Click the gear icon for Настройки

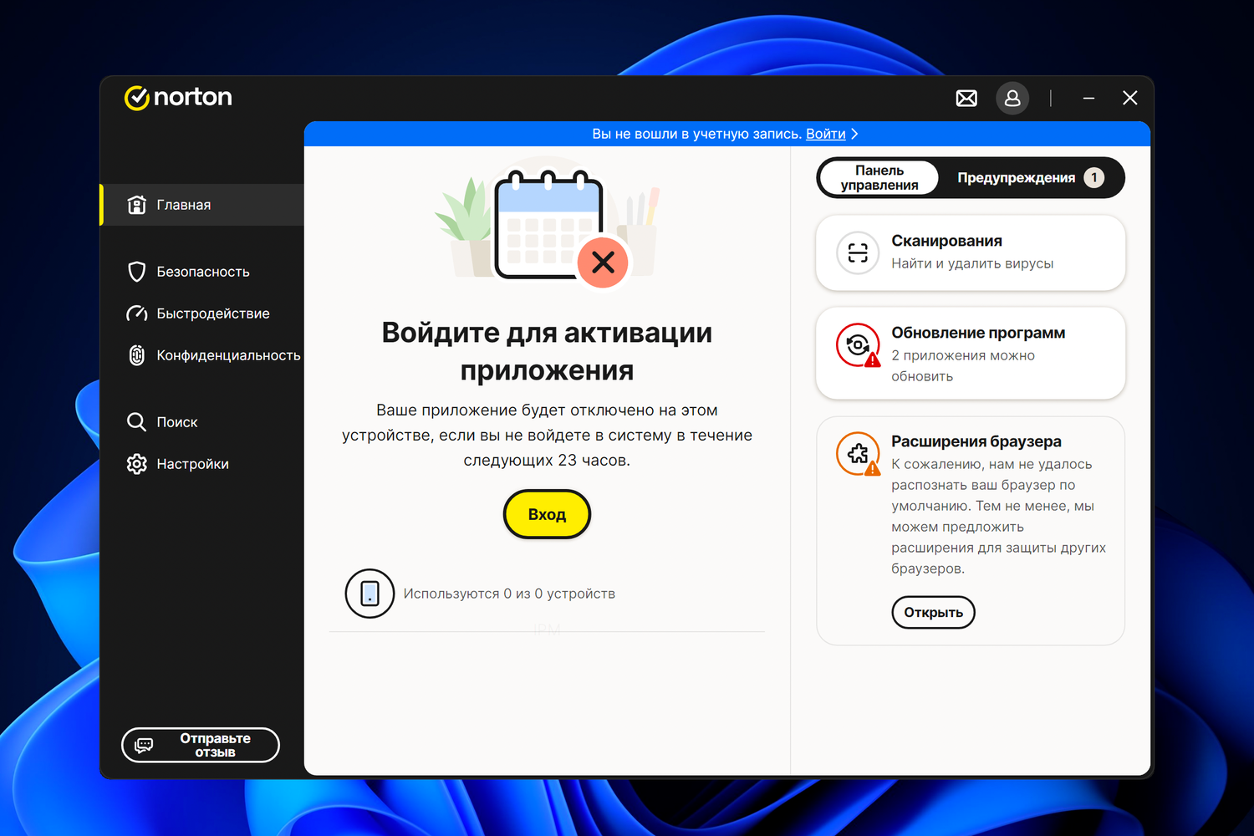(136, 464)
